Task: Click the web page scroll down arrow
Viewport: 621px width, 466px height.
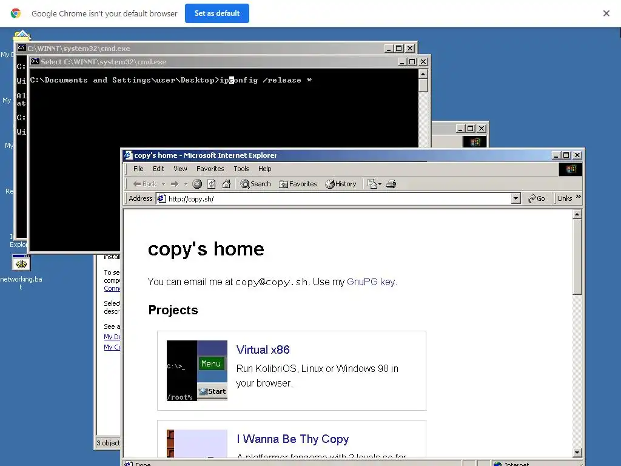Action: pyautogui.click(x=577, y=452)
